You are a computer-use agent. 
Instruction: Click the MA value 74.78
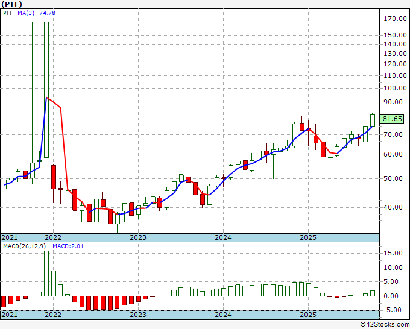tap(47, 13)
